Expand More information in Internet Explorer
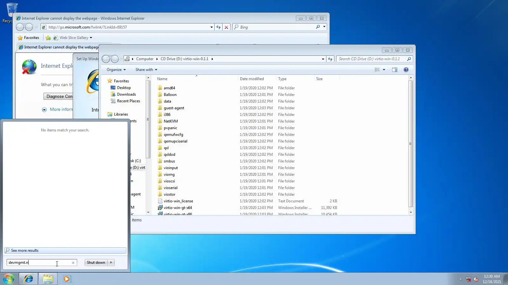508x285 pixels. 44,110
